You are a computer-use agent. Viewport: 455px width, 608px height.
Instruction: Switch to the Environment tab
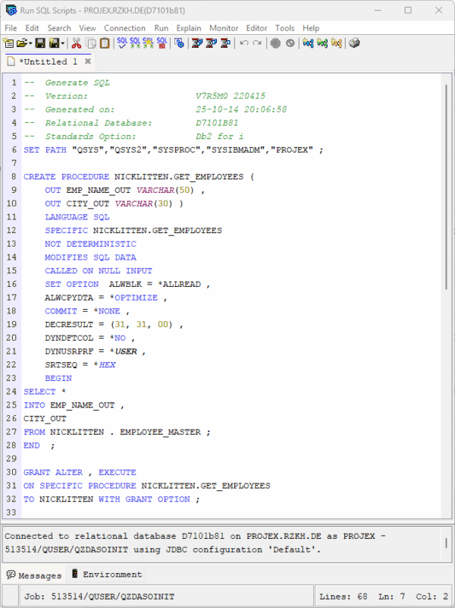tap(107, 575)
